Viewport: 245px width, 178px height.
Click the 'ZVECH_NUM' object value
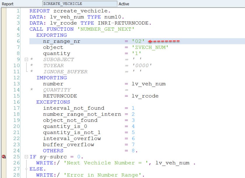tap(150, 47)
